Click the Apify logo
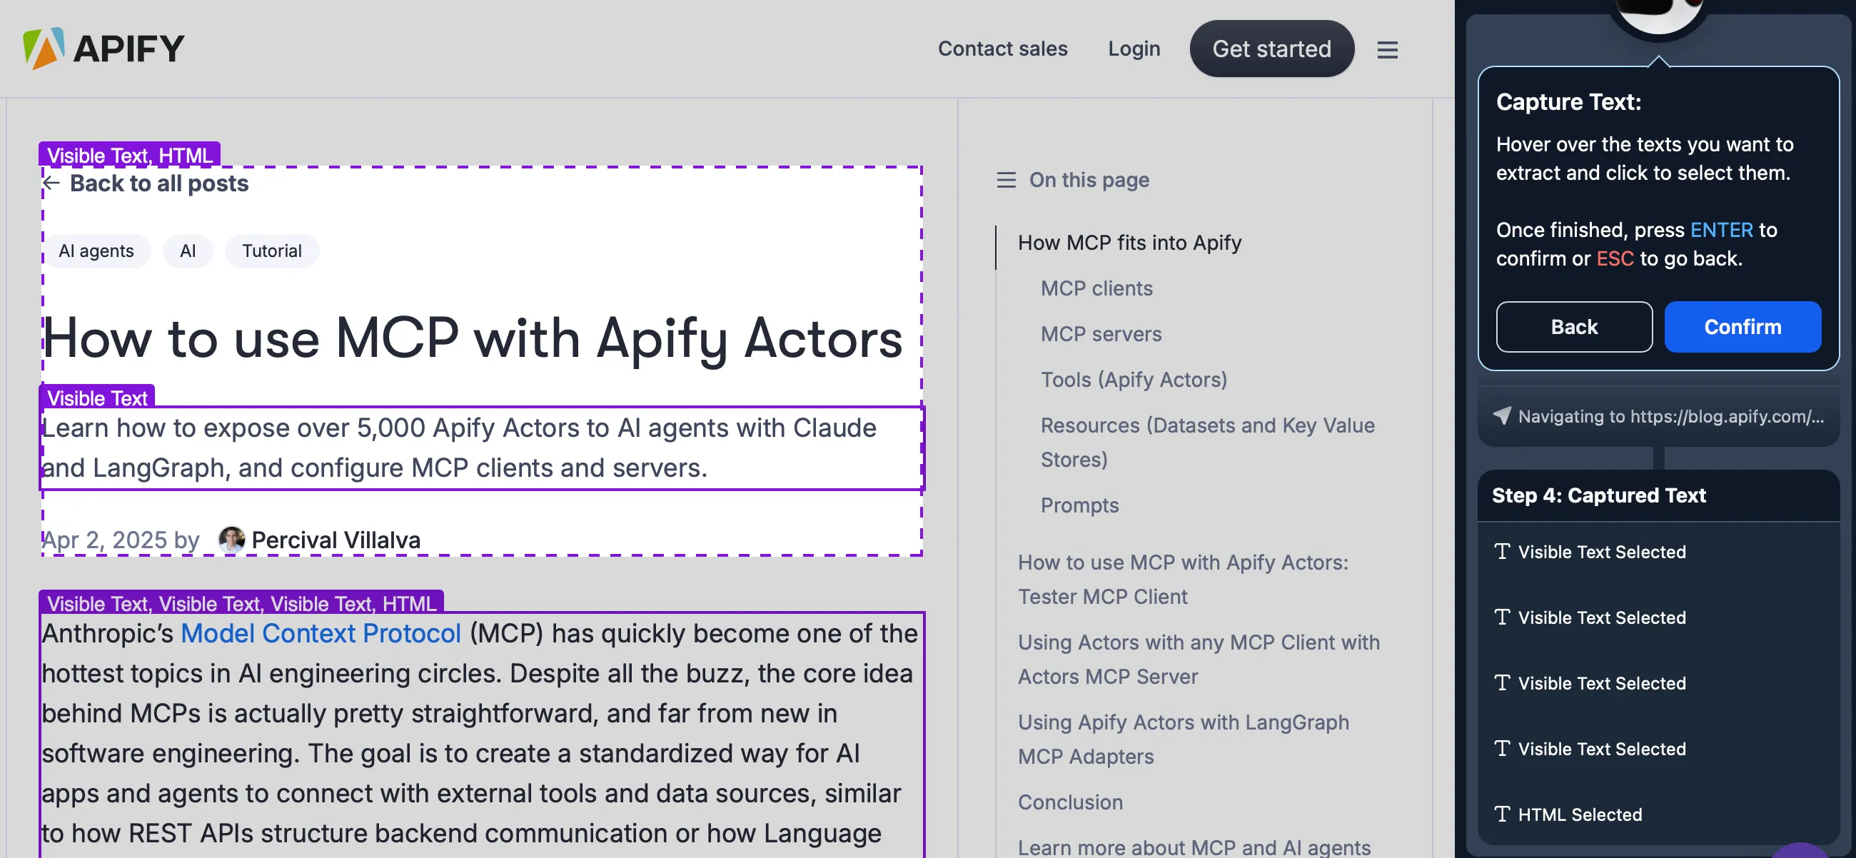 pyautogui.click(x=104, y=49)
